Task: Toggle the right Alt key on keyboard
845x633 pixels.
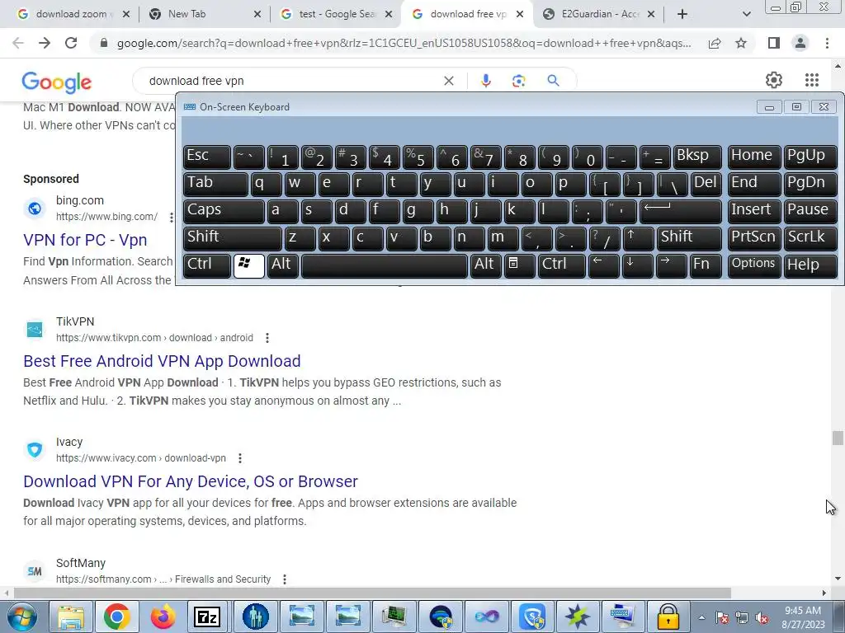Action: click(485, 265)
